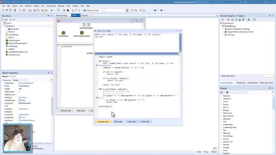276x155 pixels.
Task: Open the GExperts menu
Action: tap(61, 6)
